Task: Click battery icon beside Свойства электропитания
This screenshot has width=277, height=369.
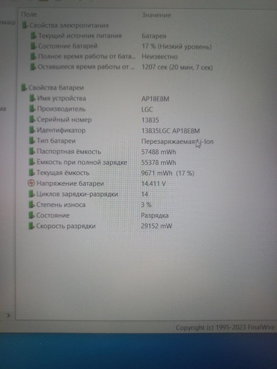Action: point(25,25)
